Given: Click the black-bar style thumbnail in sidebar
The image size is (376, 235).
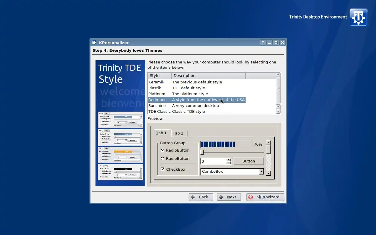Looking at the screenshot, I should [120, 172].
